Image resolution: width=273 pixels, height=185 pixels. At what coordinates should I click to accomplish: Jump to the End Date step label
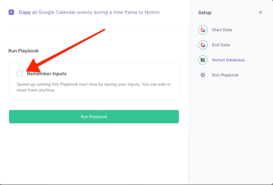tap(221, 45)
